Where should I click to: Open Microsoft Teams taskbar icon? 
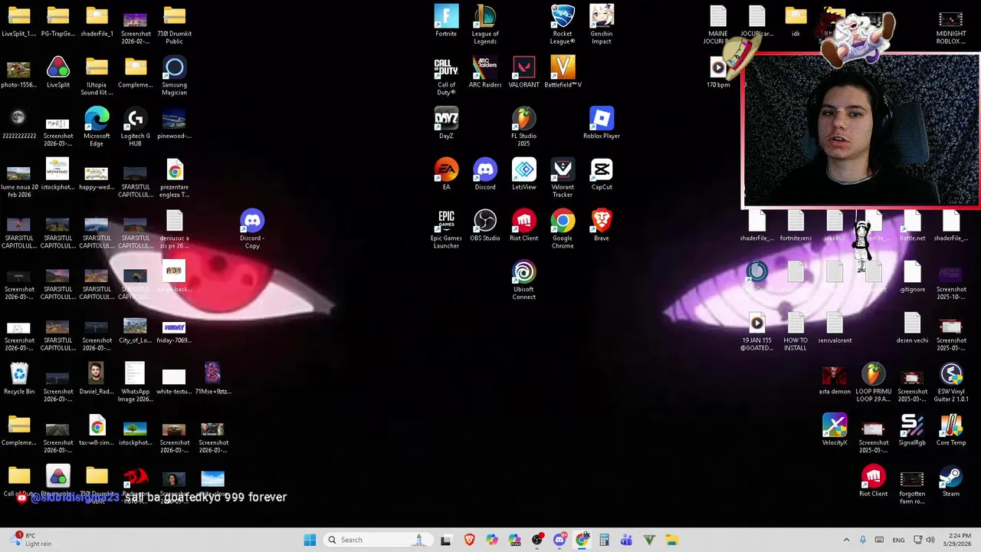[x=626, y=540]
